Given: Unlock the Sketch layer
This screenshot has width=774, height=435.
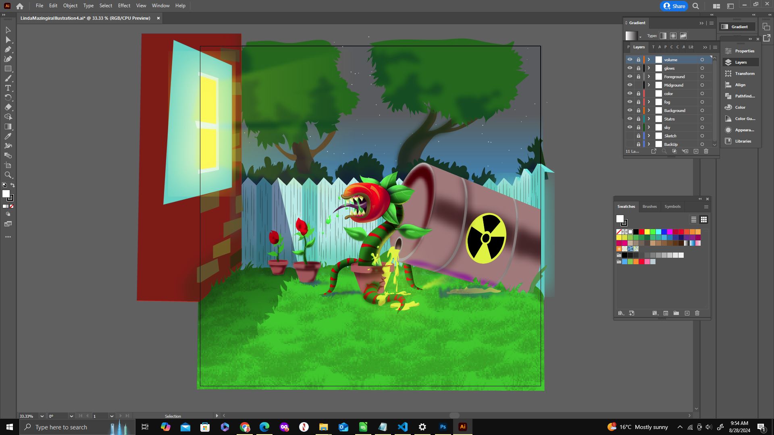Looking at the screenshot, I should [639, 136].
